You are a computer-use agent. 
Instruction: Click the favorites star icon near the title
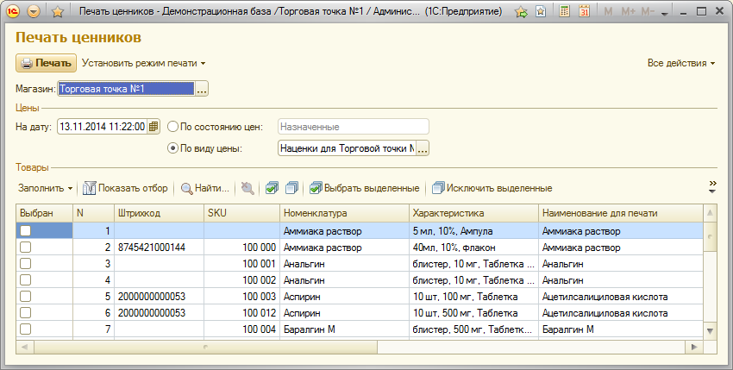pos(57,12)
